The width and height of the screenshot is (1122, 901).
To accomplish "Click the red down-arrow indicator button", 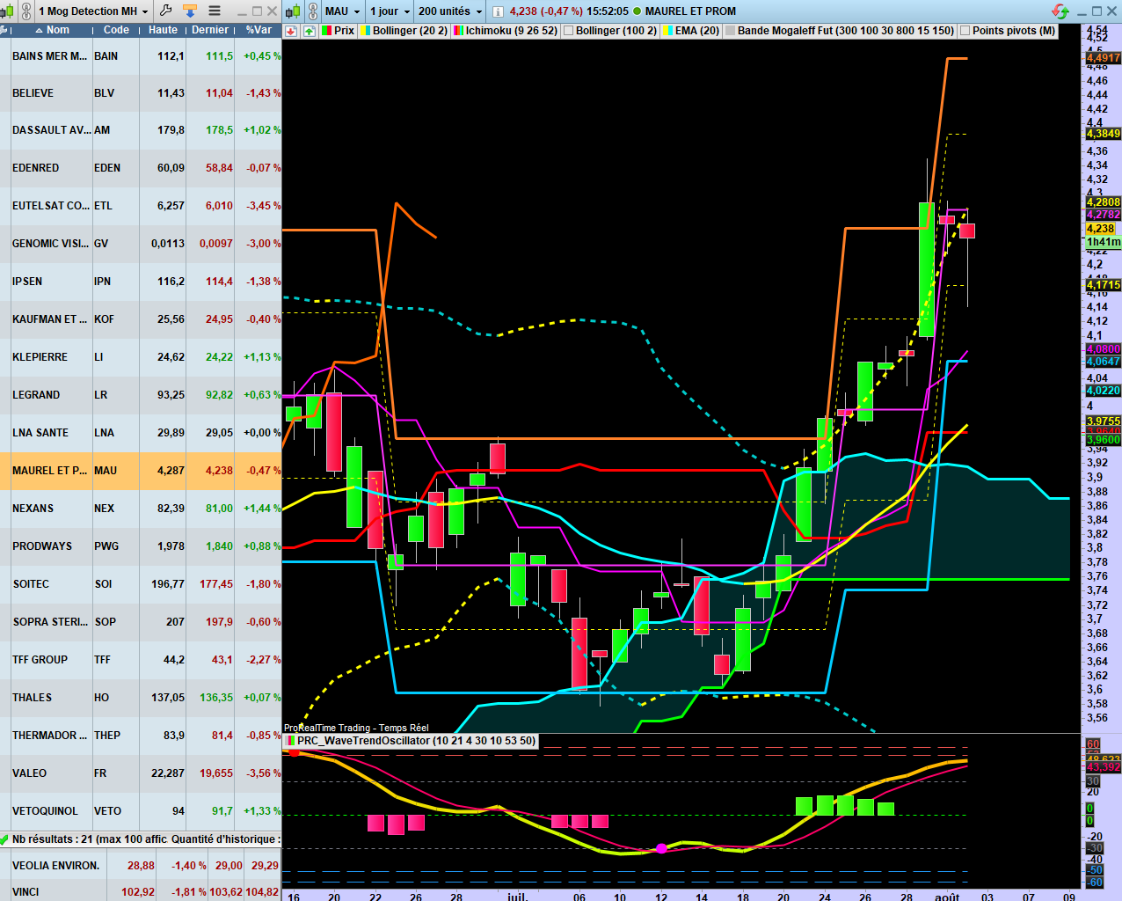I will (291, 31).
